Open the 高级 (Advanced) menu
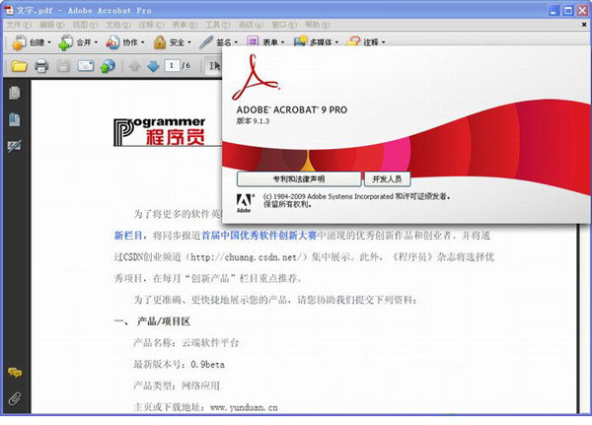 pos(251,25)
